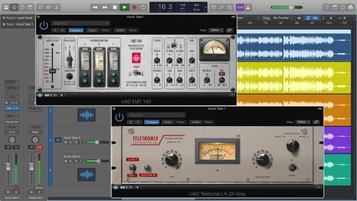Click Compare in the LA-2A window

[x=152, y=122]
